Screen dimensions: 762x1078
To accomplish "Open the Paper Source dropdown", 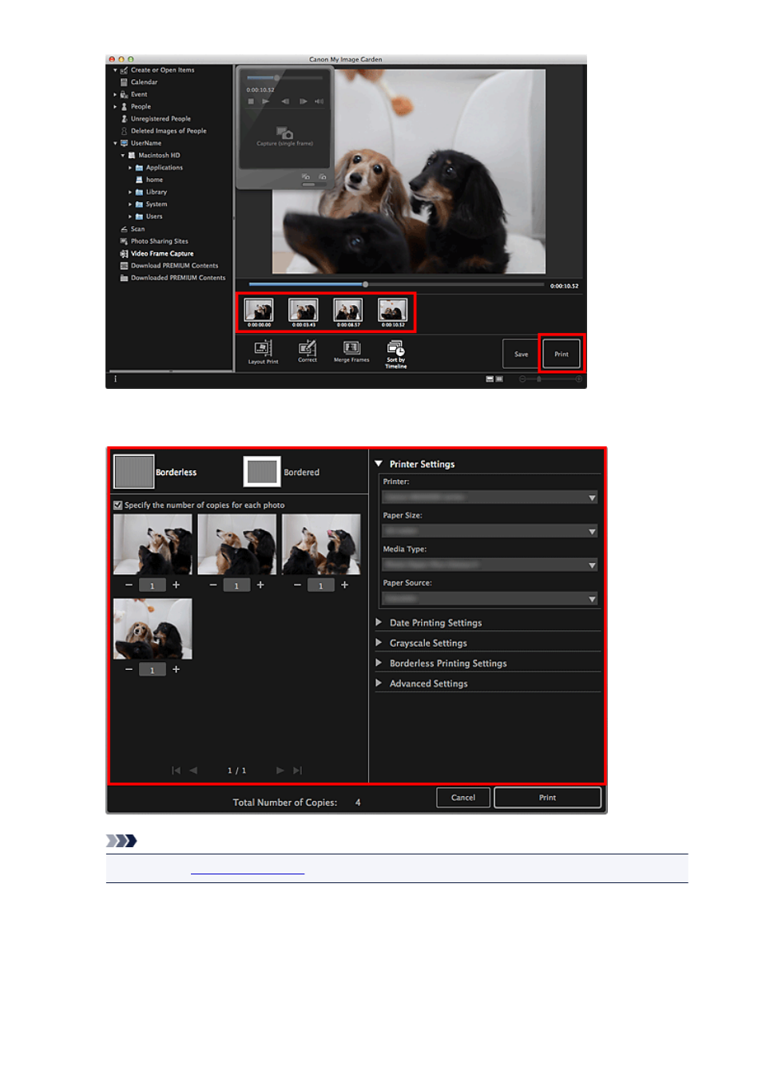I will pyautogui.click(x=490, y=598).
